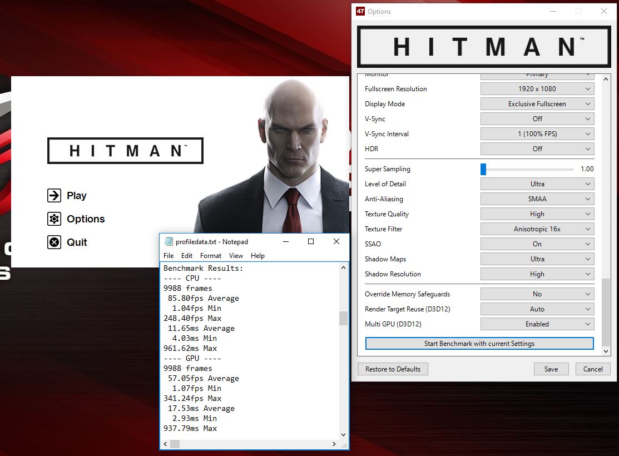Open the Texture Quality dropdown
The height and width of the screenshot is (456, 619).
click(537, 214)
